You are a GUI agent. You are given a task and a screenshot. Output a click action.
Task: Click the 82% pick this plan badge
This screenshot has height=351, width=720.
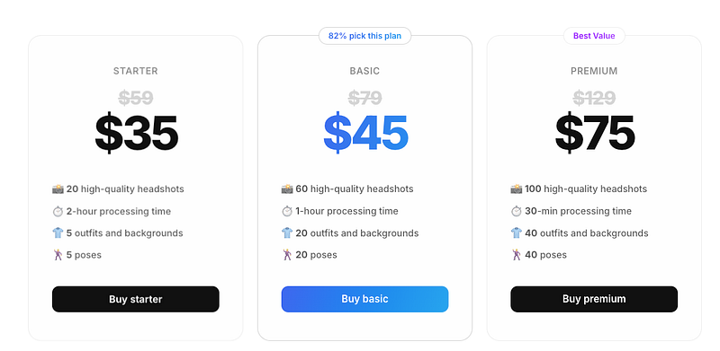[x=364, y=36]
